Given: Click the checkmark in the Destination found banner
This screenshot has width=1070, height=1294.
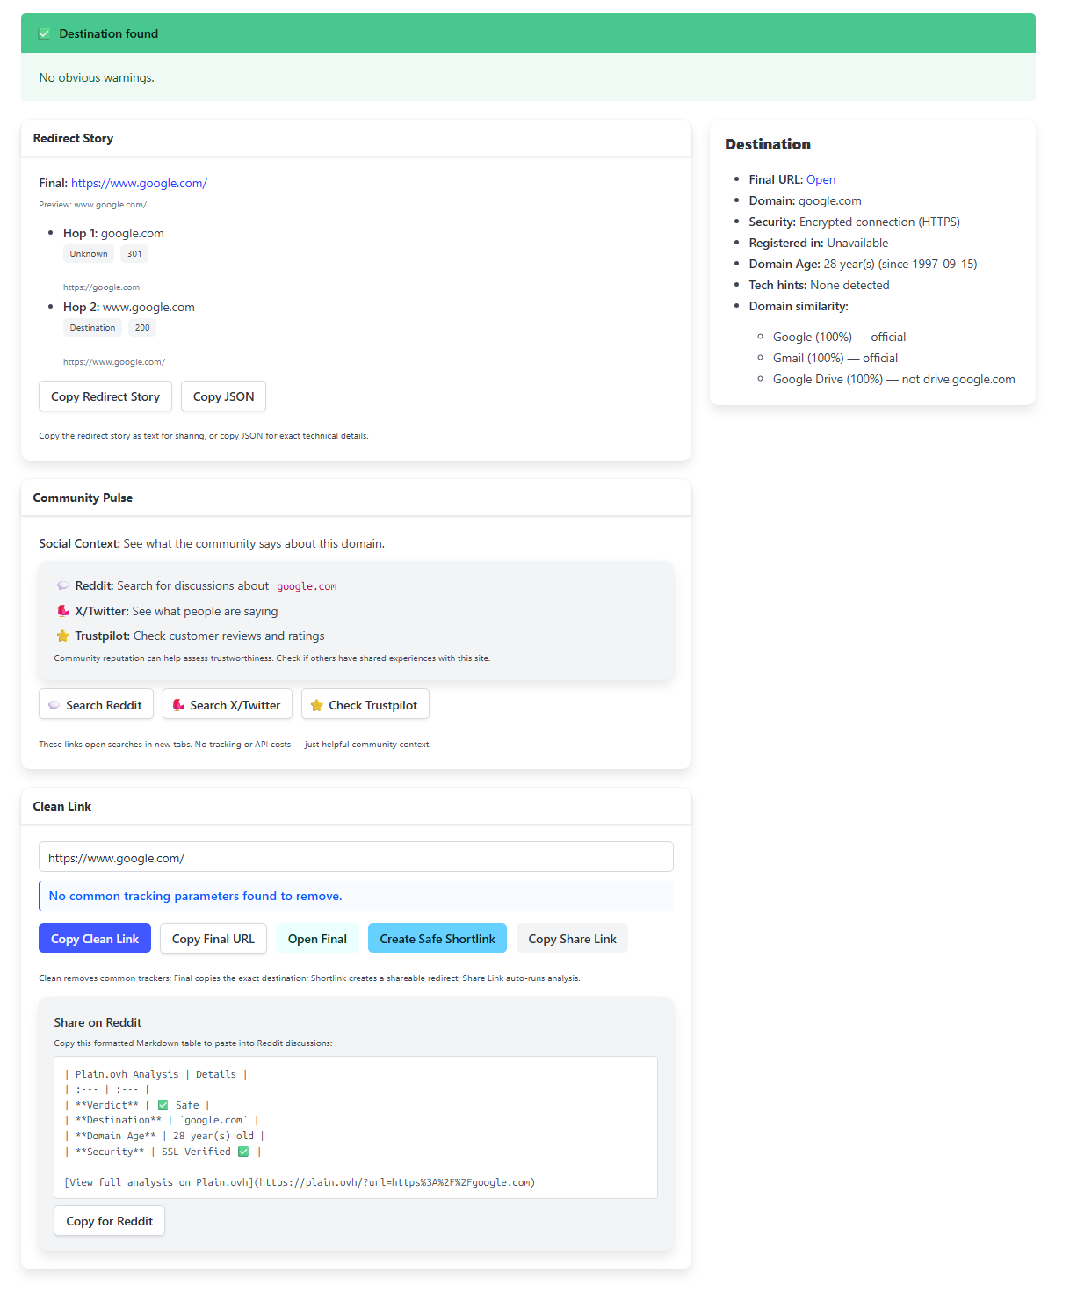Looking at the screenshot, I should point(44,33).
